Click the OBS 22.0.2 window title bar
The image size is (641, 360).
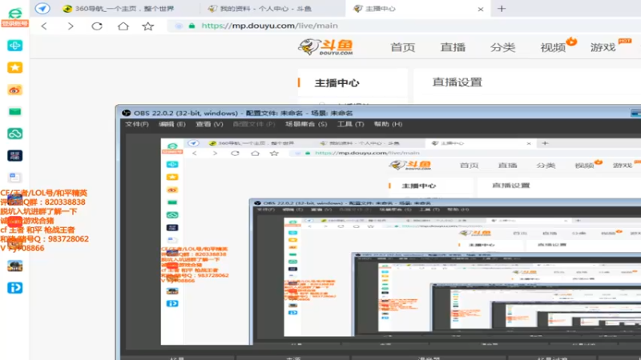pos(378,113)
